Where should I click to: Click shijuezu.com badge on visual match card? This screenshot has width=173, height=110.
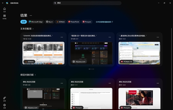(x=31, y=108)
